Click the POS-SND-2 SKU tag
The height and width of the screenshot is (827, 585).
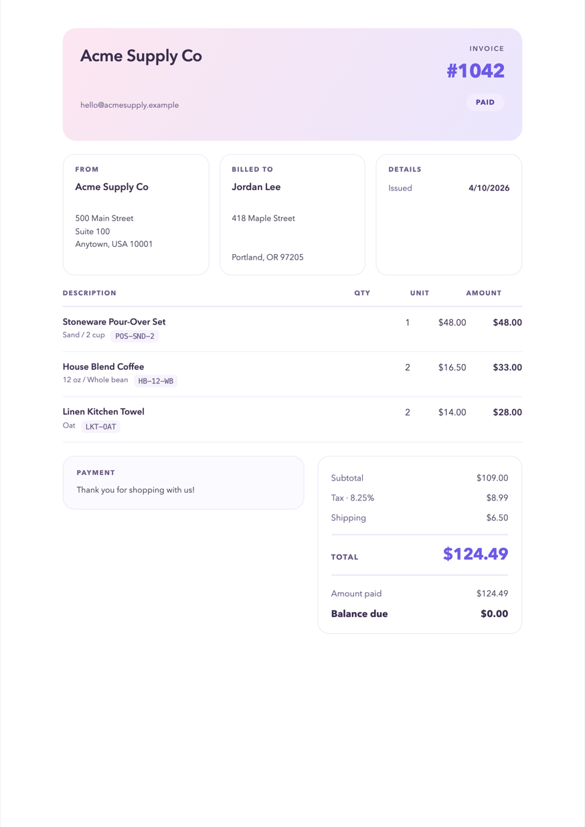point(135,336)
